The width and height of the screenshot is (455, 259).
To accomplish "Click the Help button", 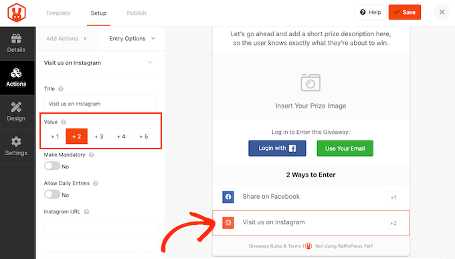I will (x=371, y=12).
